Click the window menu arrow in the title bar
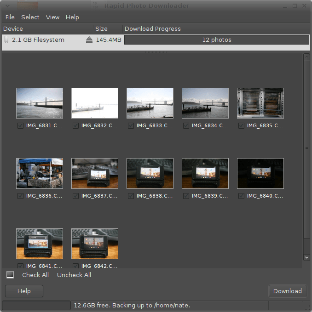This screenshot has width=312, height=312. tap(7, 6)
